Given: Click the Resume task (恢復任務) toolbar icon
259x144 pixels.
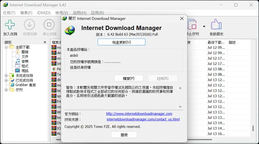Looking at the screenshot, I should (29, 25).
